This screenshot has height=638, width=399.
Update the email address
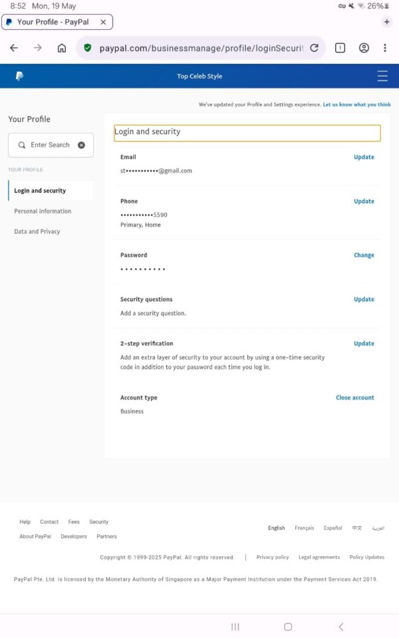364,158
